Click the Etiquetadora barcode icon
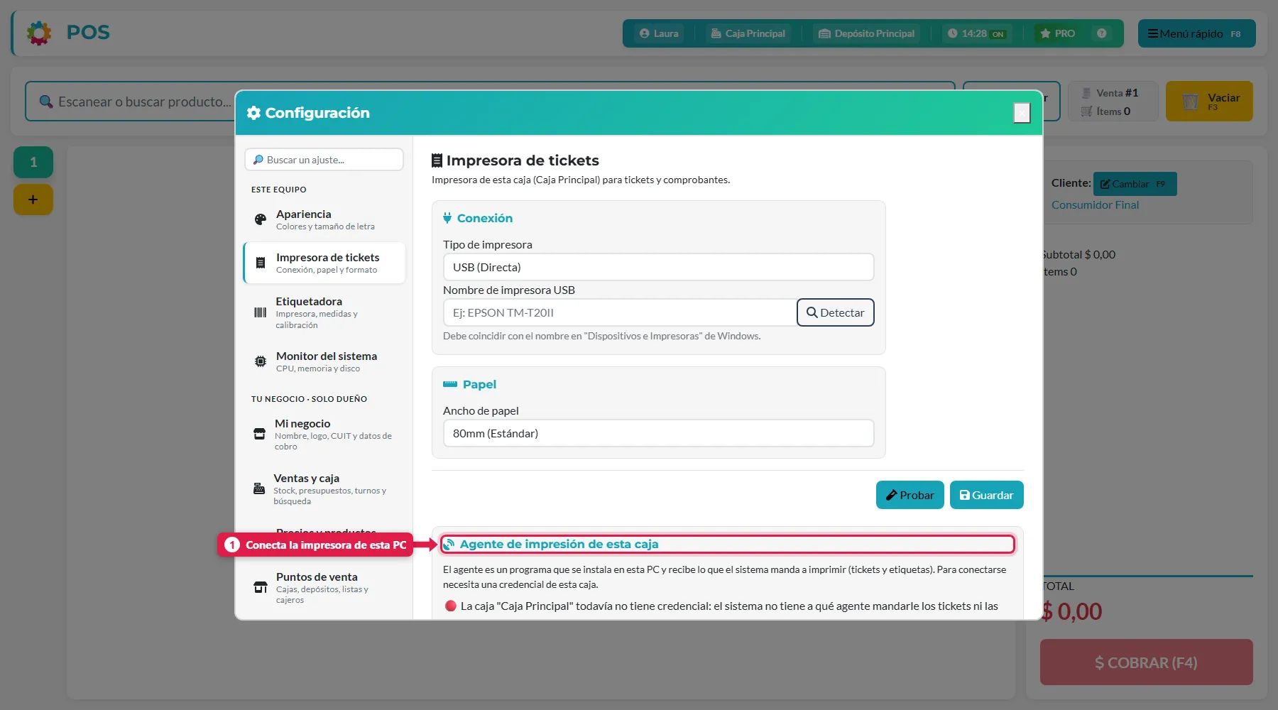1278x710 pixels. click(x=261, y=312)
